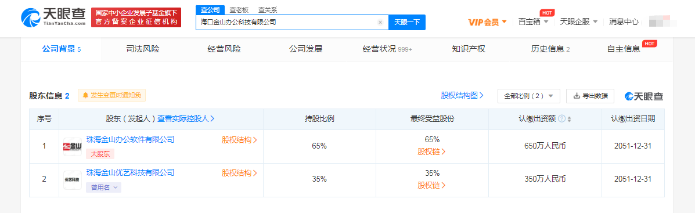This screenshot has width=695, height=213.
Task: Switch to the 自主信息 tab
Action: tap(624, 49)
